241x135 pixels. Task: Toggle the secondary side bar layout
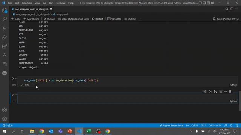208,3
